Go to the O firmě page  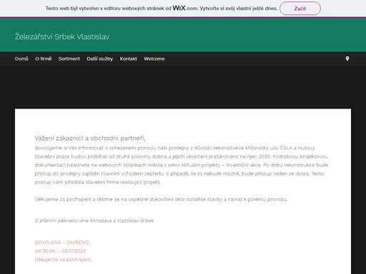coord(44,59)
